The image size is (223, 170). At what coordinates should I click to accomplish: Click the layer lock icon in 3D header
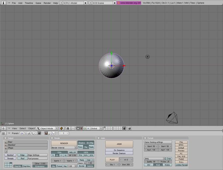point(124,128)
